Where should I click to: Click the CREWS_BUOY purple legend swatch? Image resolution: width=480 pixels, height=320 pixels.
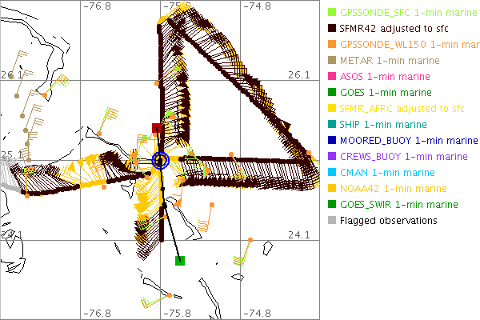click(x=332, y=157)
